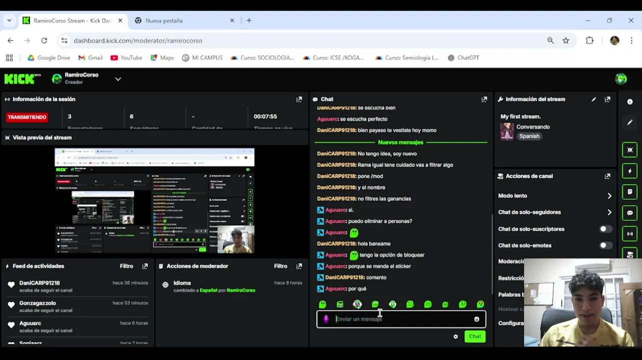
Task: Expand the RamiroCorso Creador dropdown chevron
Action: coord(118,79)
